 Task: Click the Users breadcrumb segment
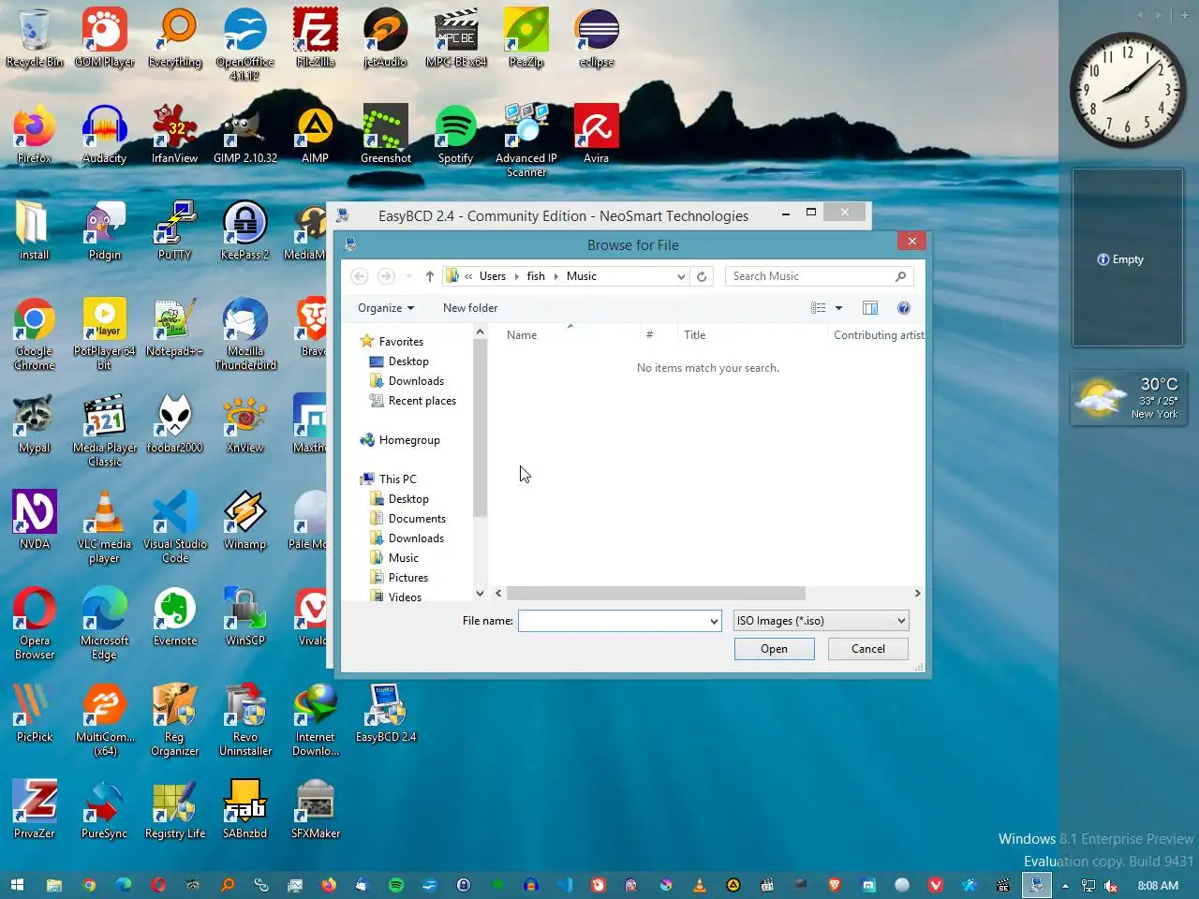click(x=493, y=276)
